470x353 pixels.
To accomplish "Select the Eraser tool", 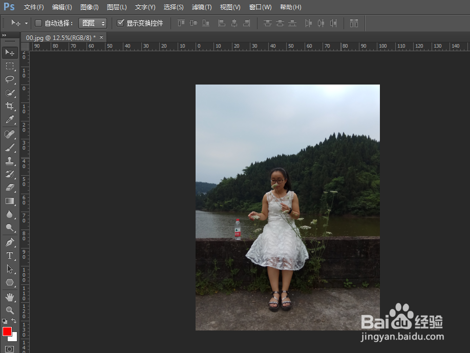I will pos(10,188).
